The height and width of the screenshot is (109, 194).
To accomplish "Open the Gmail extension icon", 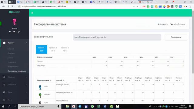I will (144, 6).
